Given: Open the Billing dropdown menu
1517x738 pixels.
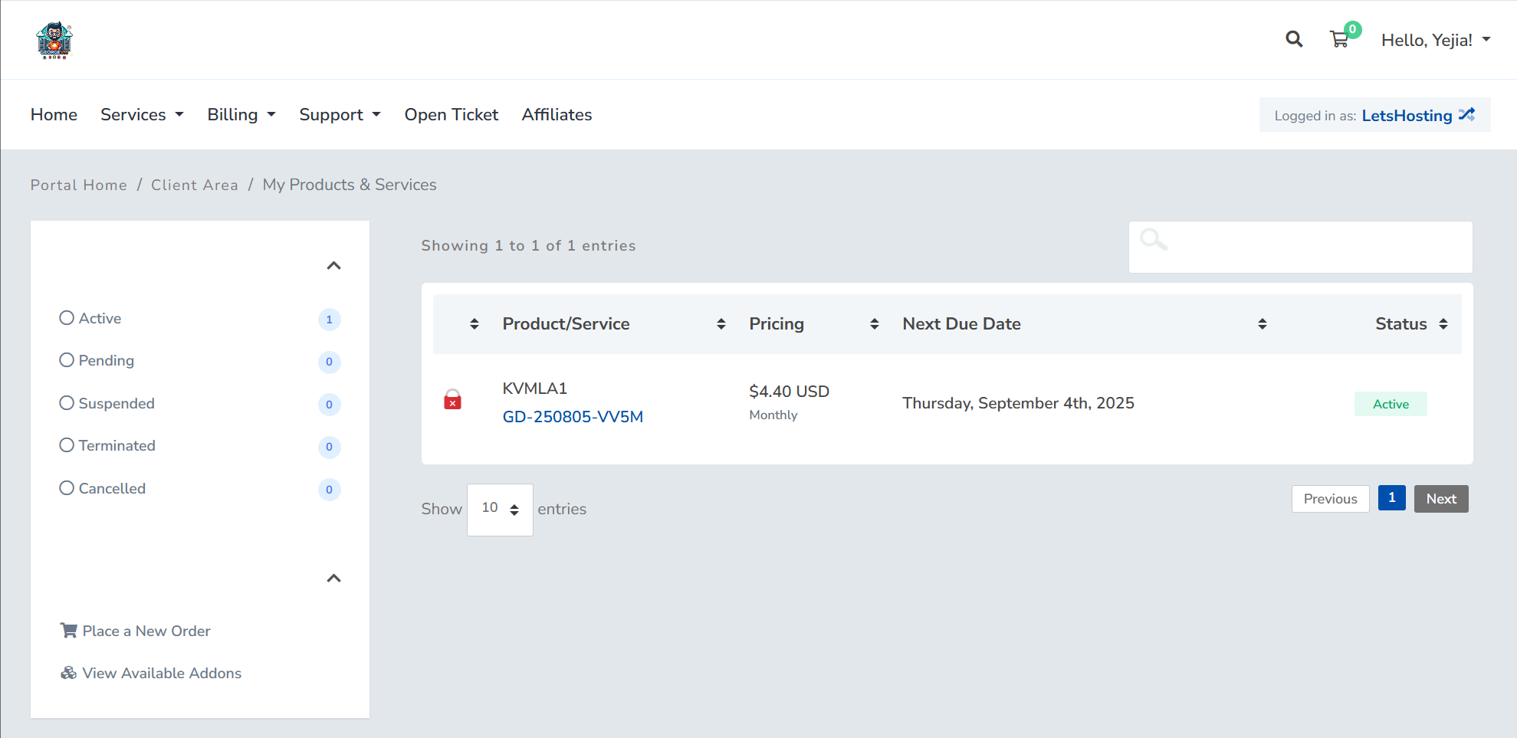Looking at the screenshot, I should [x=241, y=114].
